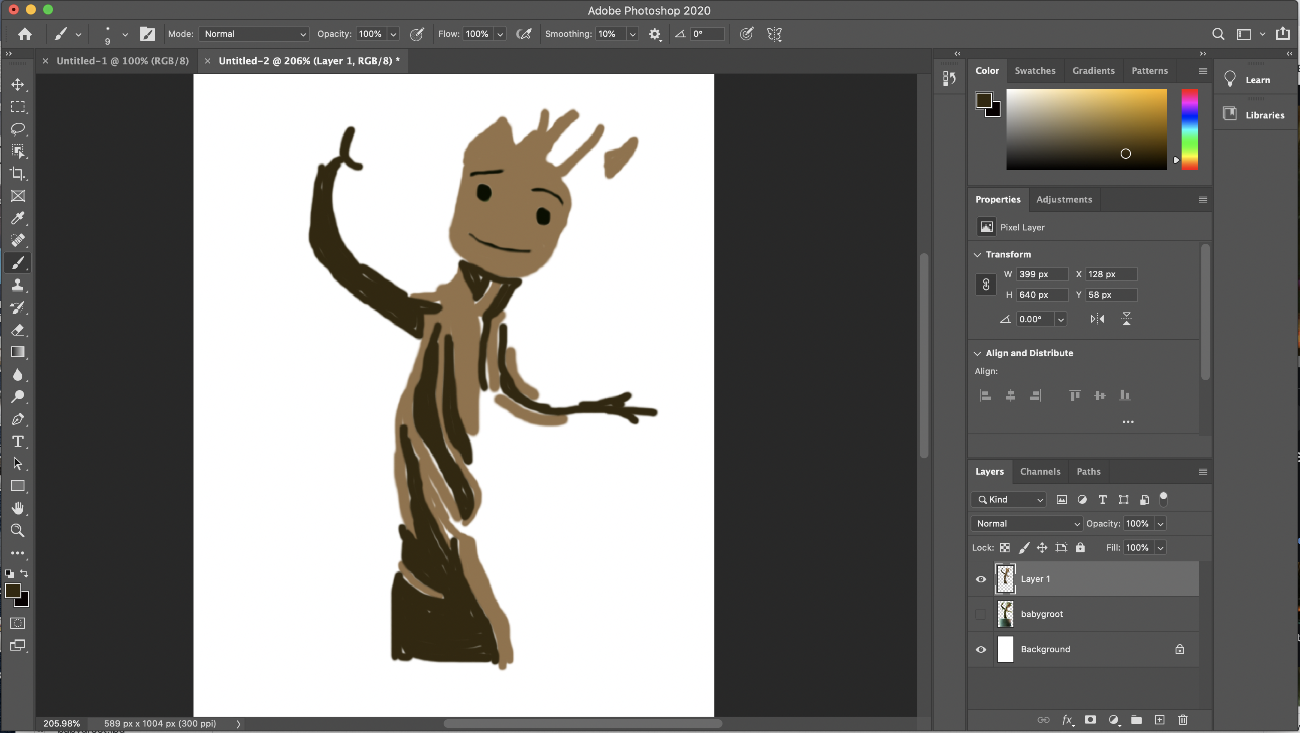1300x733 pixels.
Task: Toggle visibility of babygroot layer
Action: [x=980, y=613]
